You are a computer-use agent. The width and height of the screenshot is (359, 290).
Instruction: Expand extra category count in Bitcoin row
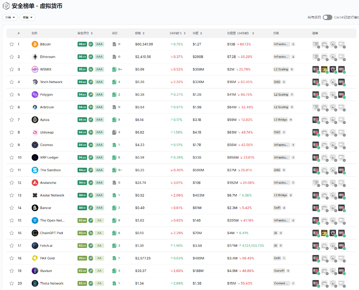293,44
